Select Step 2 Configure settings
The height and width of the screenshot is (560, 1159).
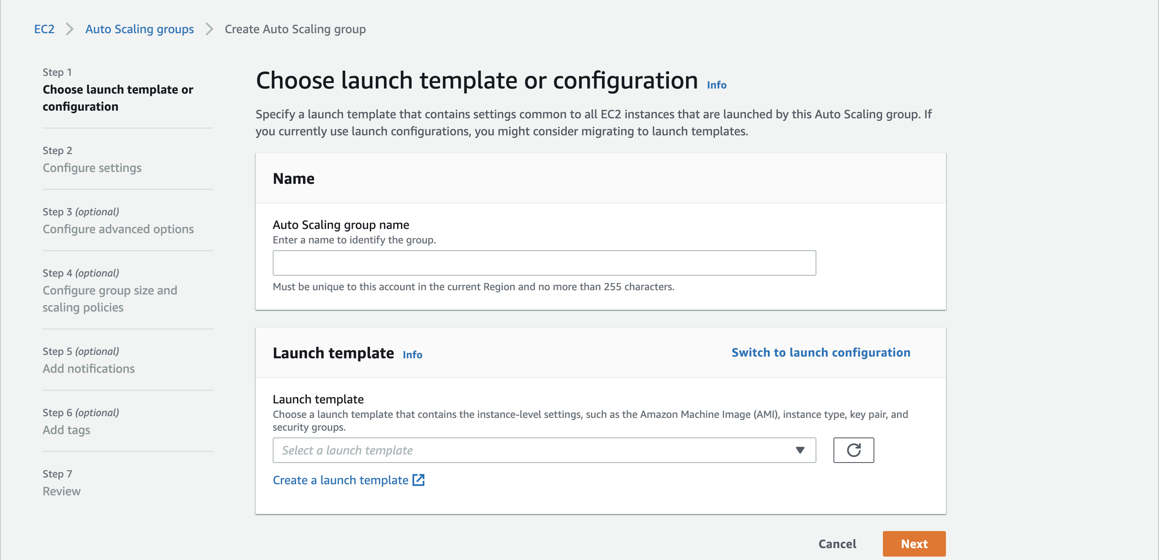tap(92, 168)
